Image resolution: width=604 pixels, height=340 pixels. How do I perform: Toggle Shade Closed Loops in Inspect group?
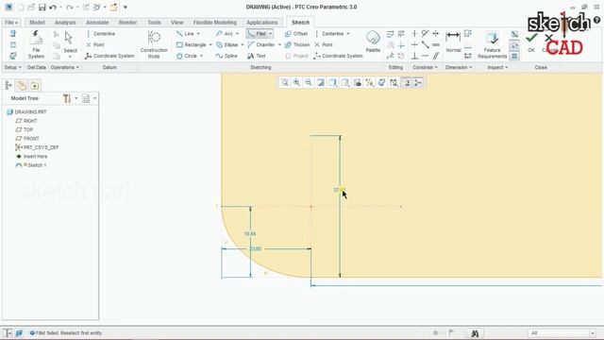click(x=514, y=56)
